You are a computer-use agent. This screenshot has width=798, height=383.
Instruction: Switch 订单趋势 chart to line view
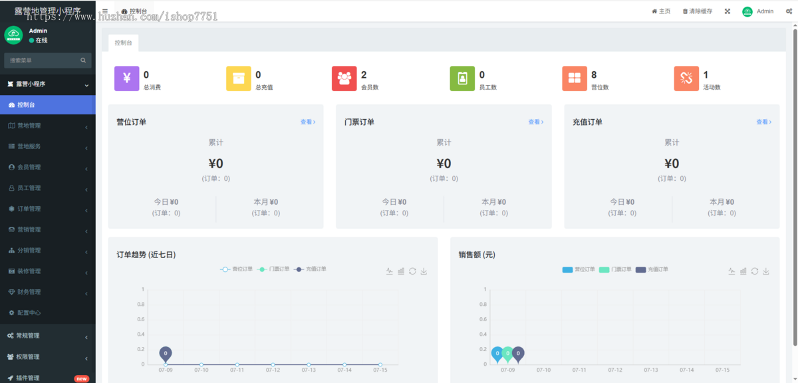point(390,271)
